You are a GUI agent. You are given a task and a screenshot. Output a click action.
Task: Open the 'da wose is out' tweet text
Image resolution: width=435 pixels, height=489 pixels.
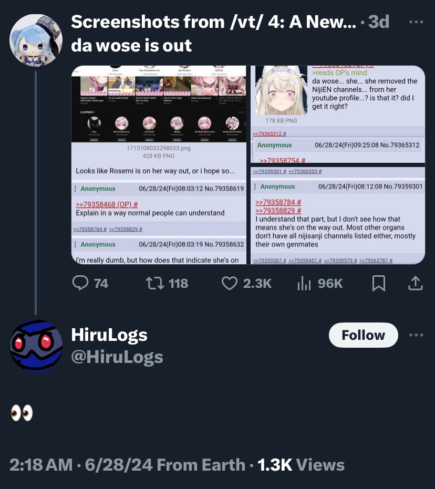(x=131, y=46)
